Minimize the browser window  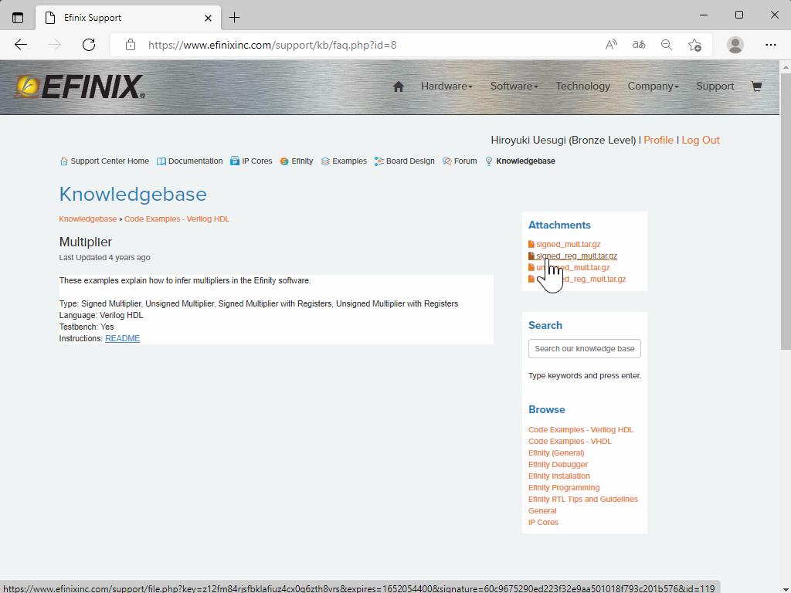click(704, 15)
